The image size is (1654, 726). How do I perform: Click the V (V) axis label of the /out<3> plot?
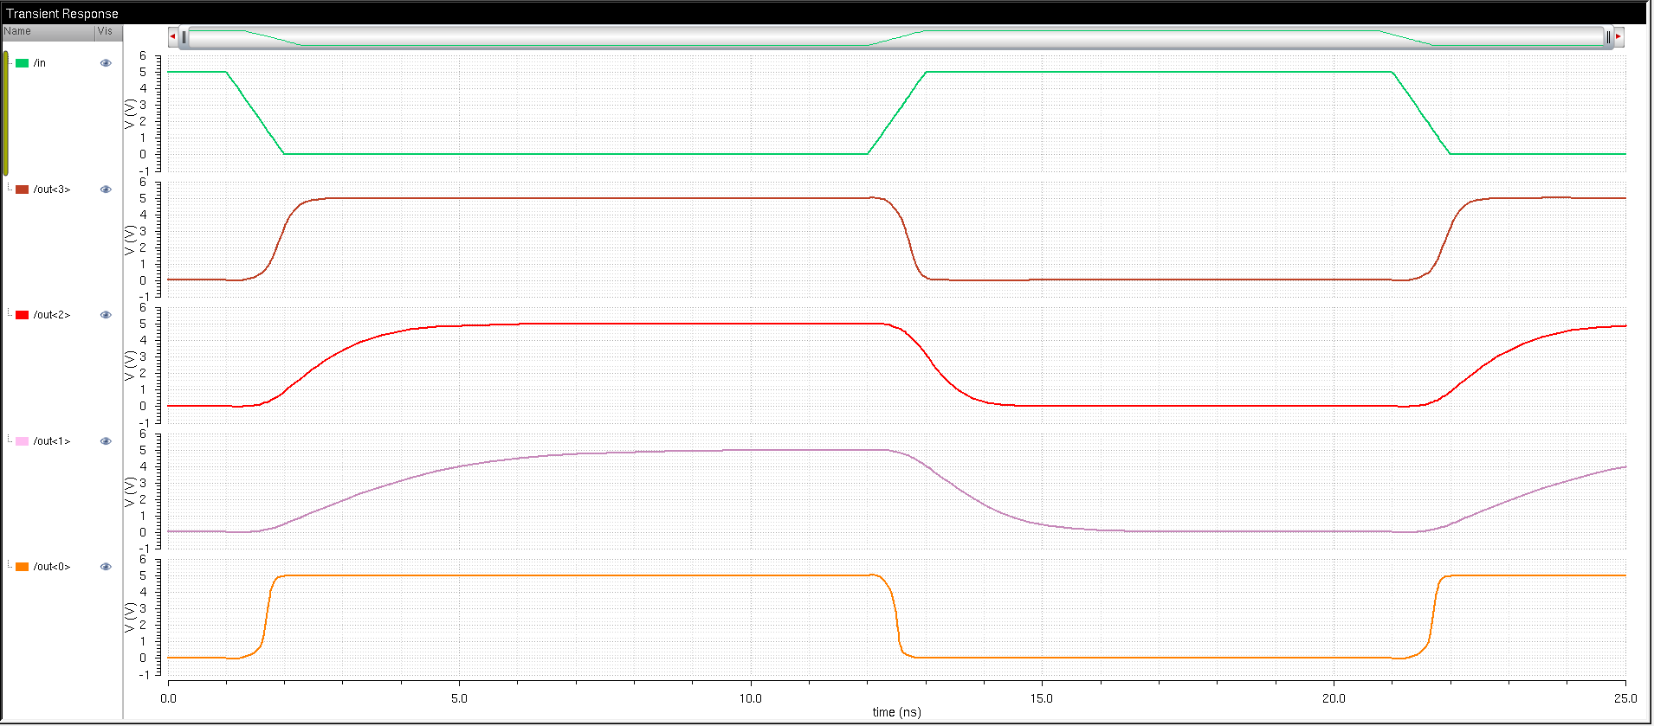click(x=130, y=240)
